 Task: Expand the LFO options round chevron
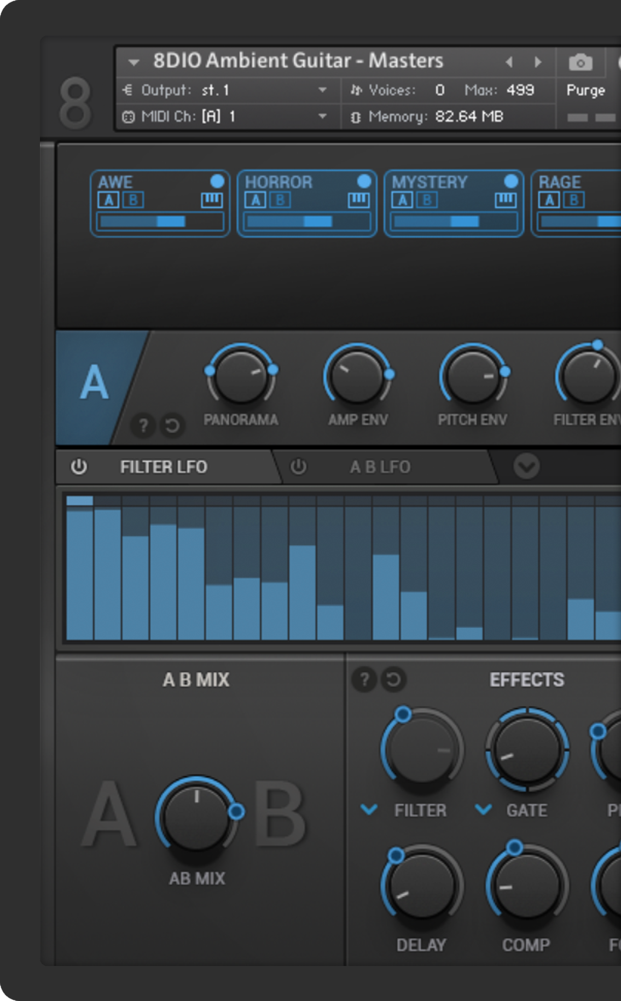coord(526,467)
